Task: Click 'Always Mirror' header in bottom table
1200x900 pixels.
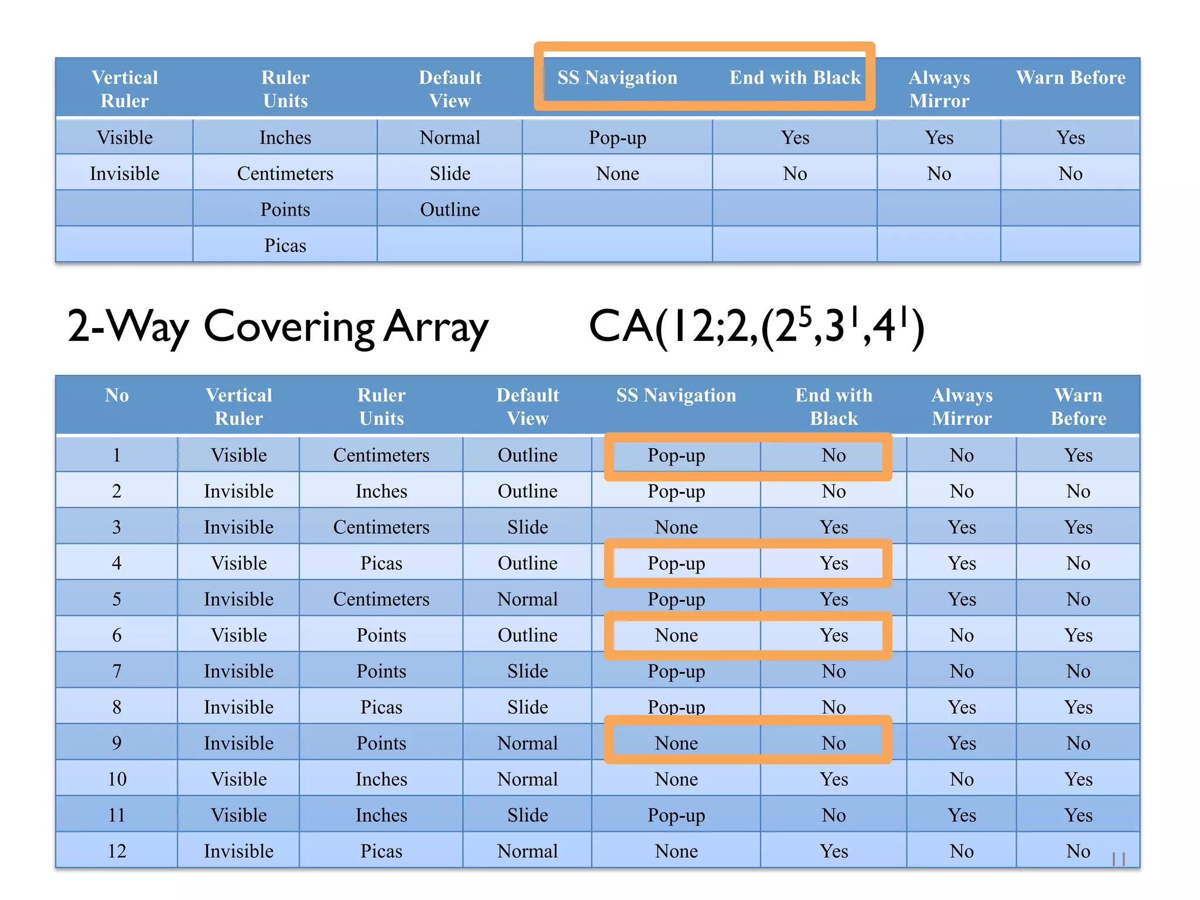Action: (962, 407)
